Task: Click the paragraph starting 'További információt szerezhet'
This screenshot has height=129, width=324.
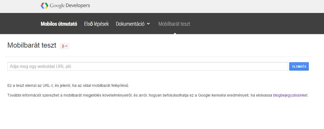Action: pyautogui.click(x=158, y=95)
